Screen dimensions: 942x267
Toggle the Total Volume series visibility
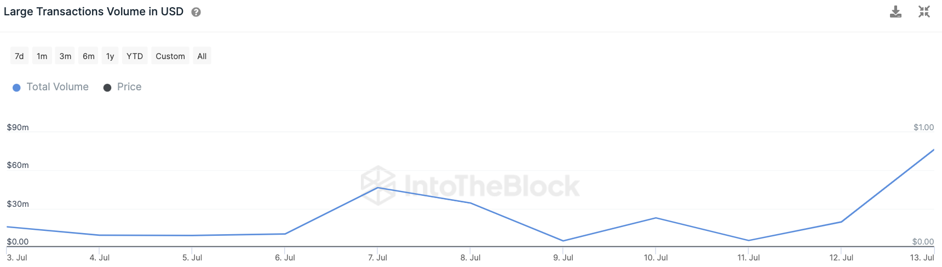pyautogui.click(x=57, y=87)
